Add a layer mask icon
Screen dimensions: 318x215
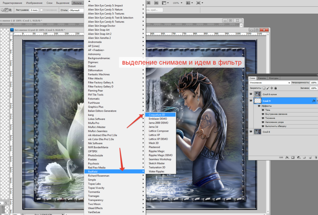(x=293, y=157)
